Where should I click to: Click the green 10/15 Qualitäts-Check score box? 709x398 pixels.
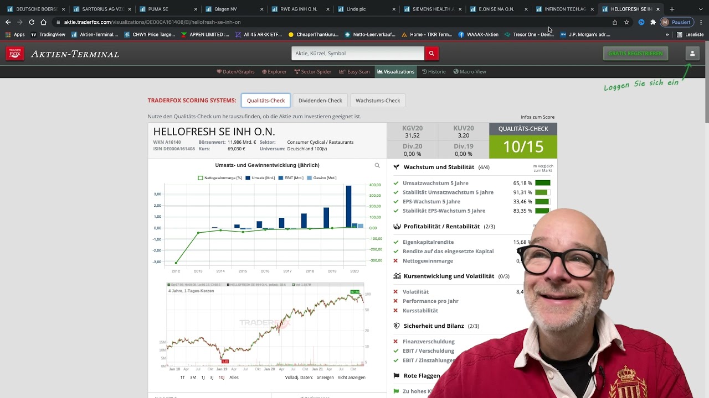point(523,146)
